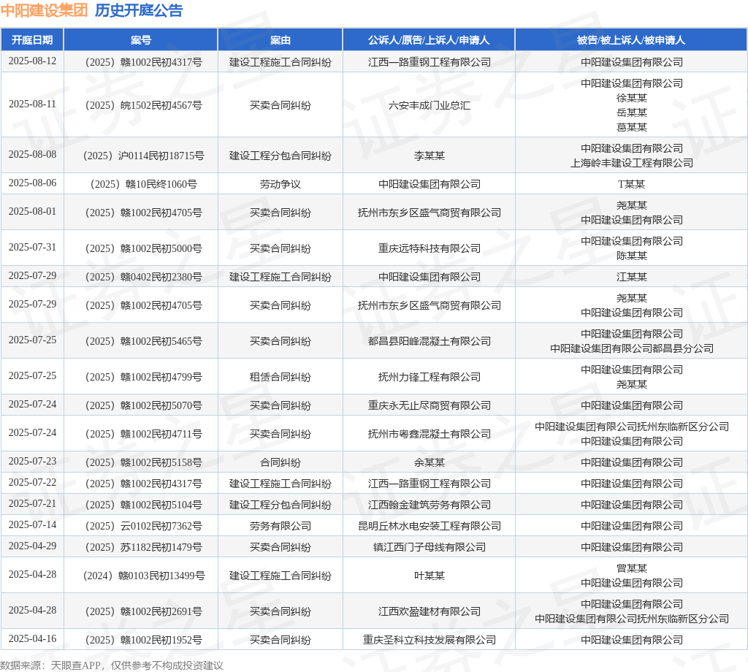Image resolution: width=748 pixels, height=672 pixels.
Task: Select date cell 2025-04-16
Action: pyautogui.click(x=32, y=639)
